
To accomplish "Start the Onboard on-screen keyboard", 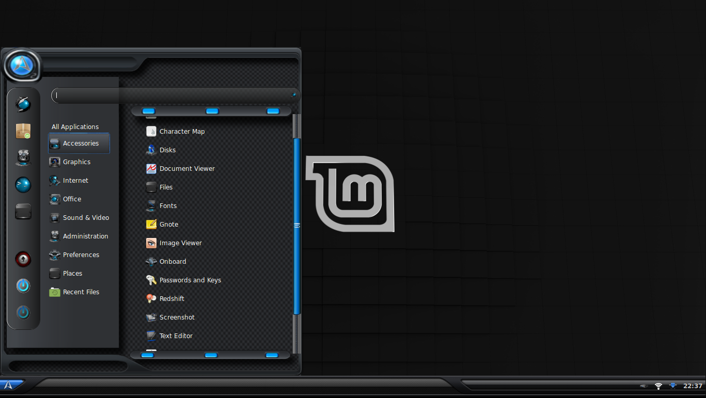I will click(172, 262).
